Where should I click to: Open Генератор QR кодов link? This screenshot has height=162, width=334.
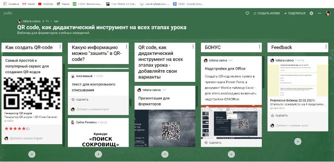(x=18, y=113)
